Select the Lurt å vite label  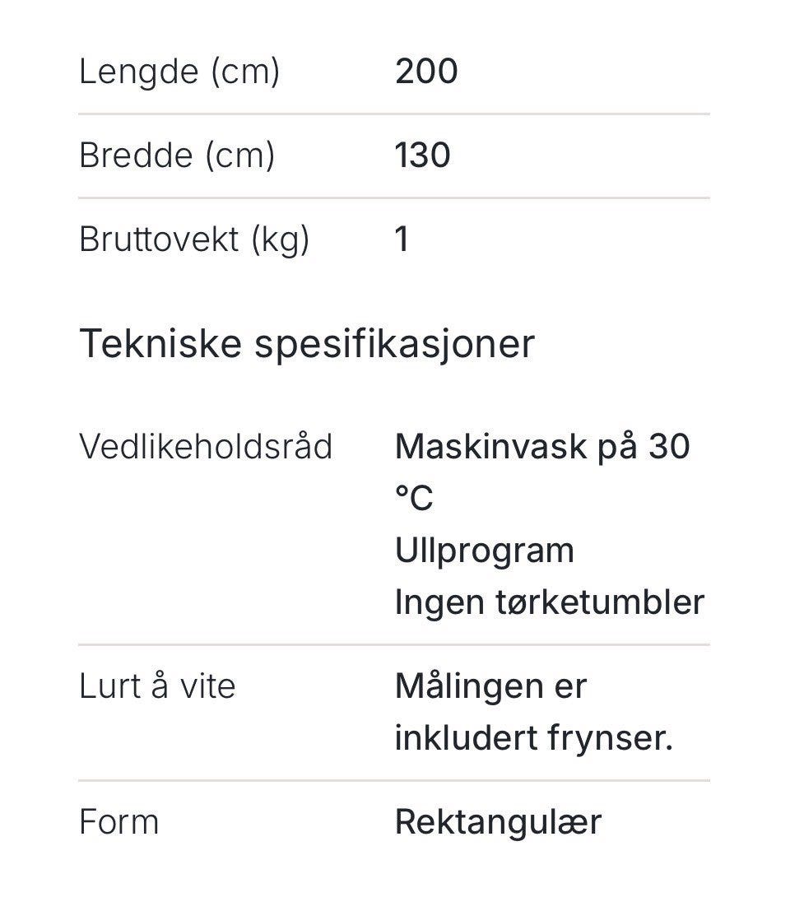pyautogui.click(x=157, y=686)
